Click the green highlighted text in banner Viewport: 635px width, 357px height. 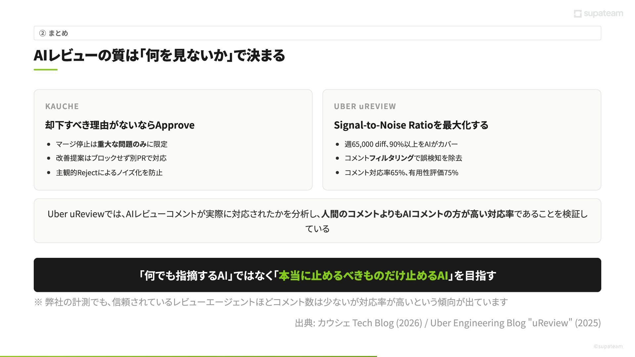click(x=363, y=275)
